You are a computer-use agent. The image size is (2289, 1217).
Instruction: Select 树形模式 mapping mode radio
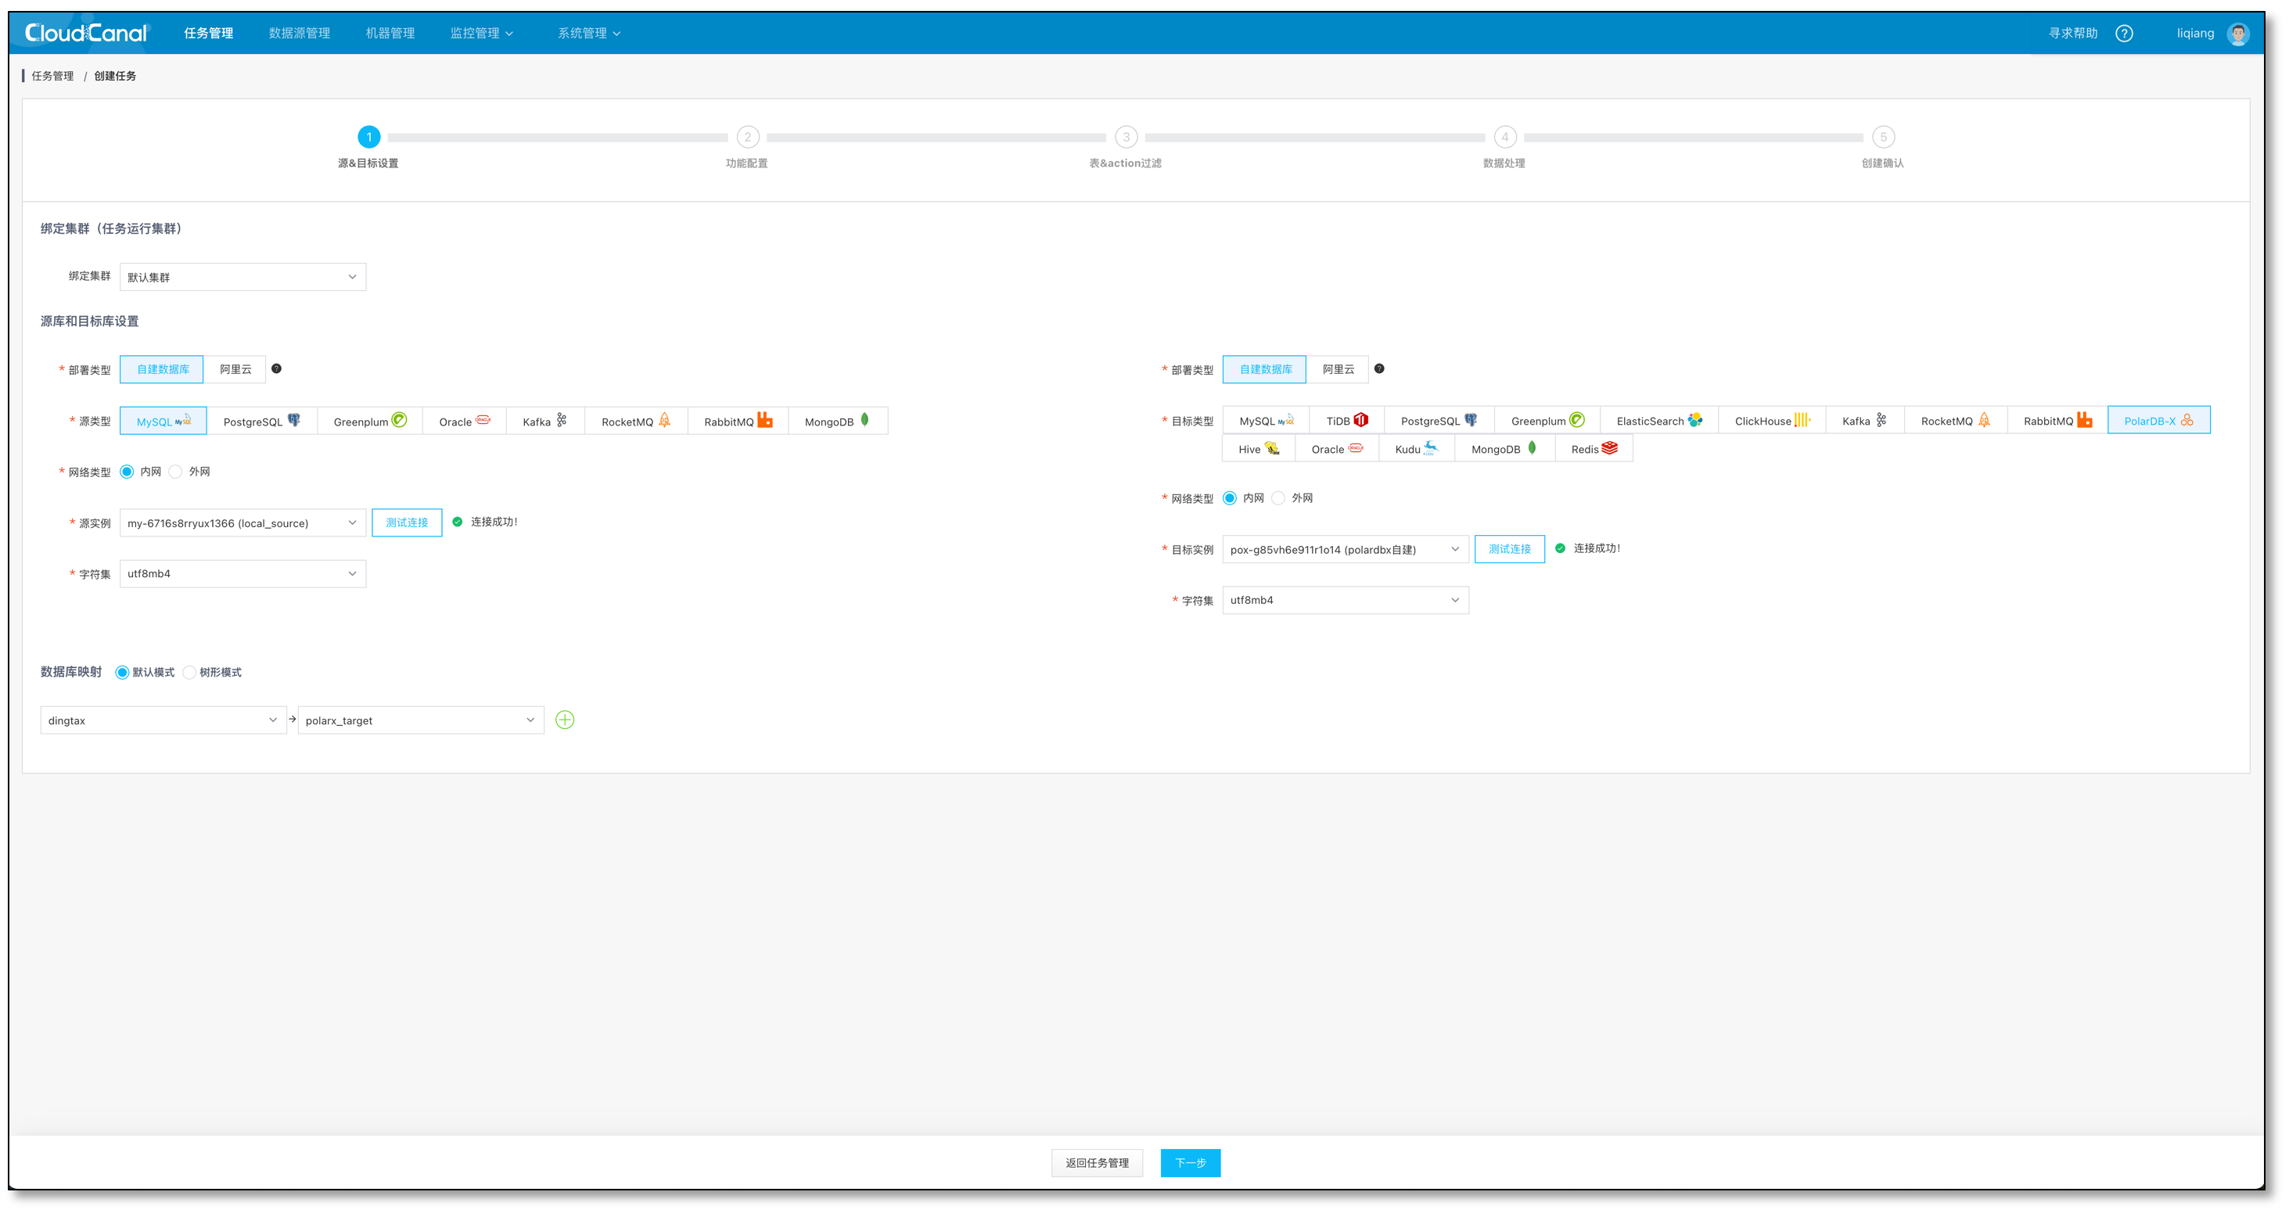(x=189, y=673)
